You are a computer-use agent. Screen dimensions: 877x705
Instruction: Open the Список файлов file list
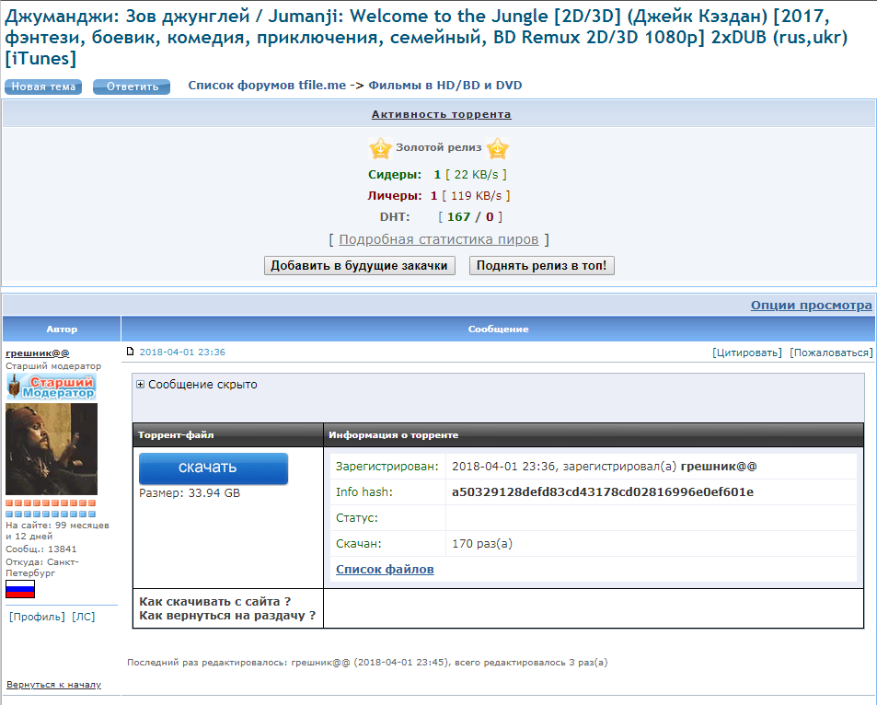click(385, 569)
